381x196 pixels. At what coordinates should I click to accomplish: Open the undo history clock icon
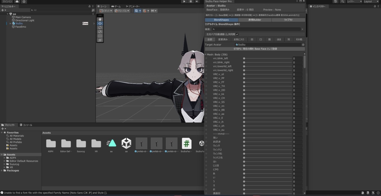tap(336, 1)
